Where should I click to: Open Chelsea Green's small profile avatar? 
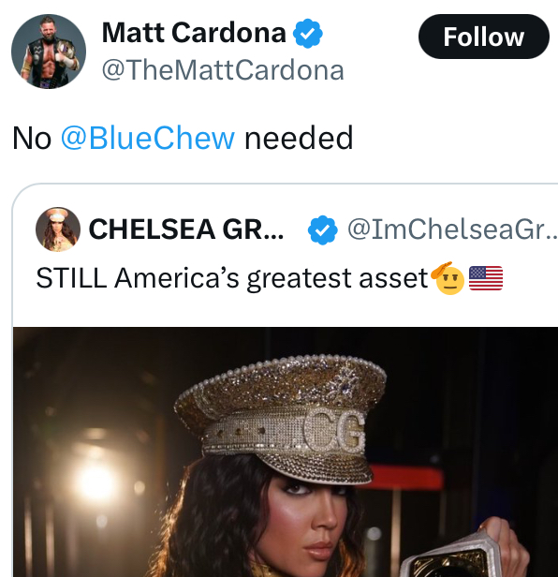[58, 229]
